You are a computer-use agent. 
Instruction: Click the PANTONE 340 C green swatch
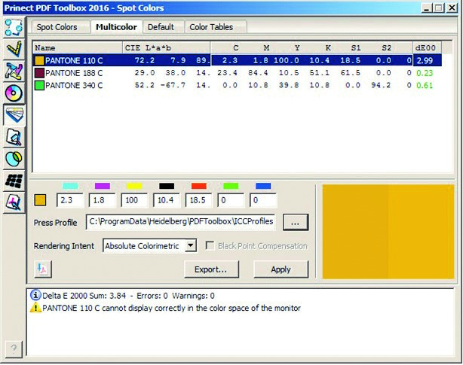[39, 86]
